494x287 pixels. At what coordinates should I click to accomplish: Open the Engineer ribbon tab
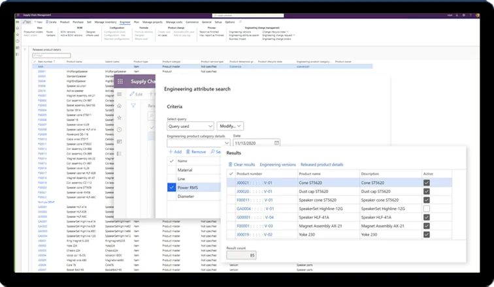125,22
